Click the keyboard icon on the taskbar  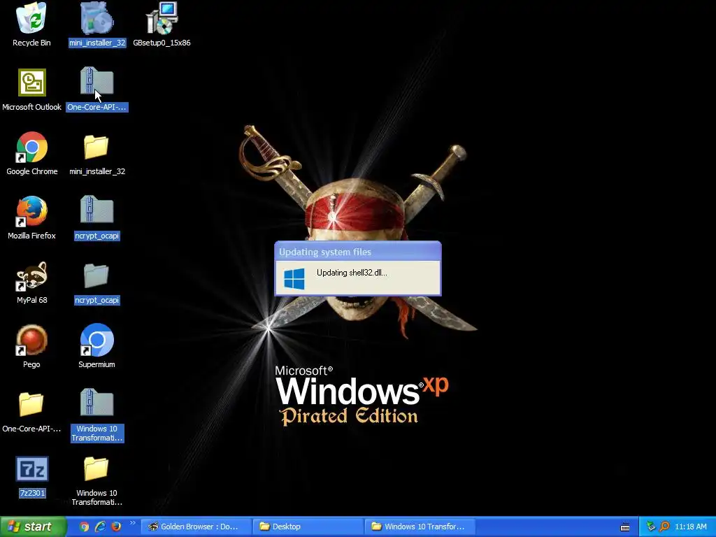[625, 527]
